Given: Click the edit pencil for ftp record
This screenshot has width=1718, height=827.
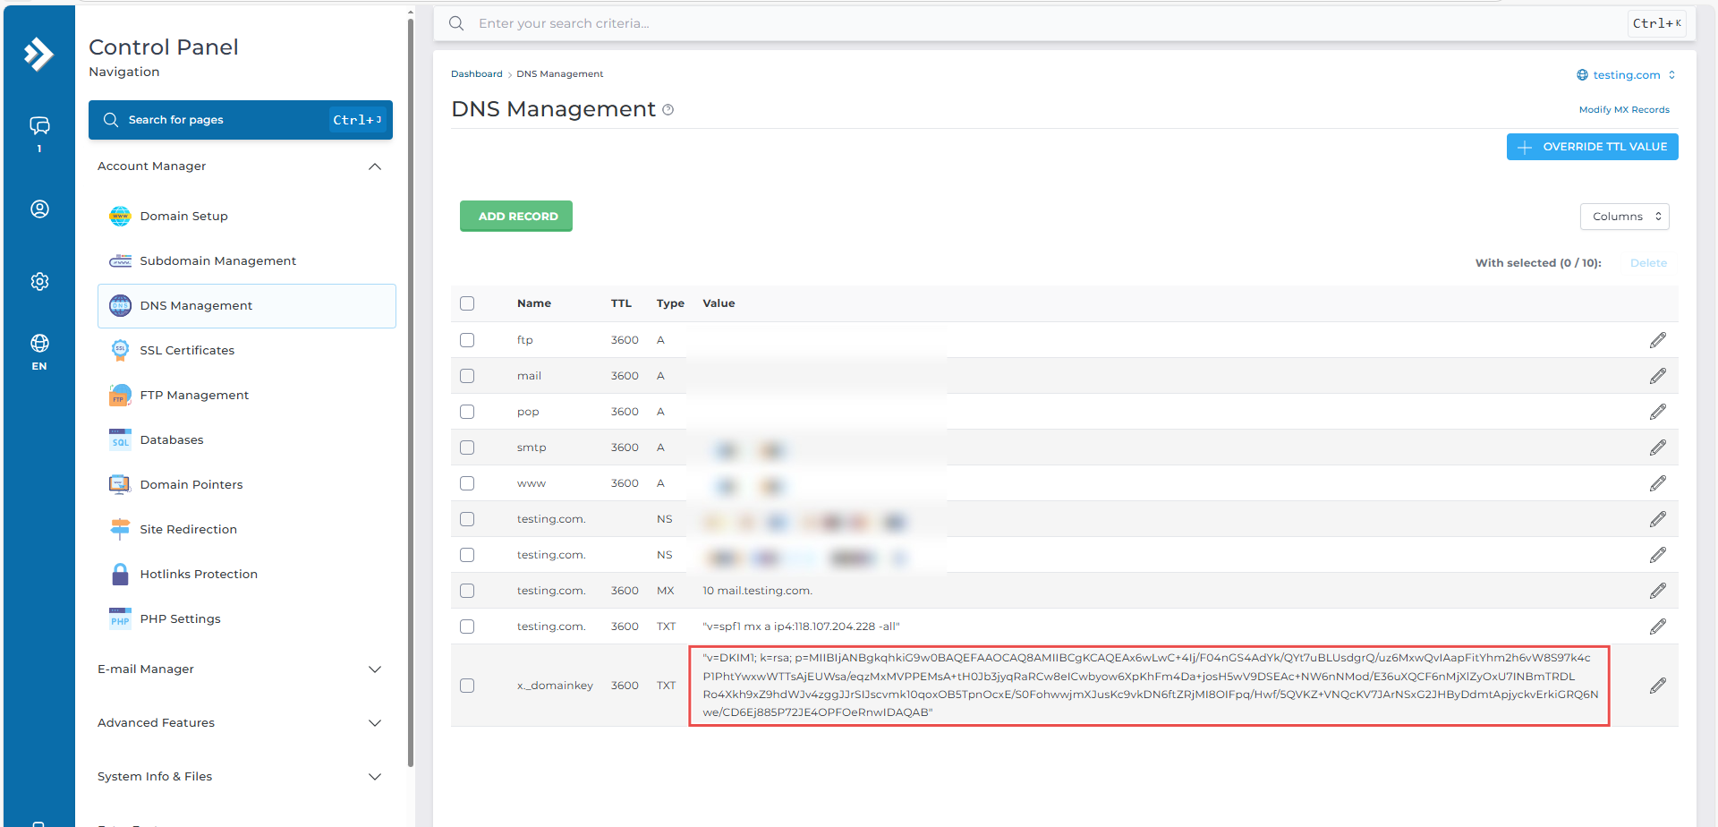Looking at the screenshot, I should (x=1657, y=340).
